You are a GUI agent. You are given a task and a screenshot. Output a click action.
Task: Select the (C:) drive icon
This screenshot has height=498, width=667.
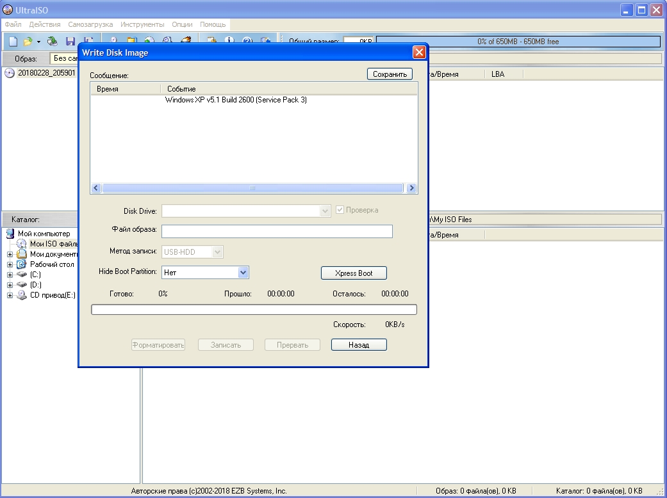21,275
